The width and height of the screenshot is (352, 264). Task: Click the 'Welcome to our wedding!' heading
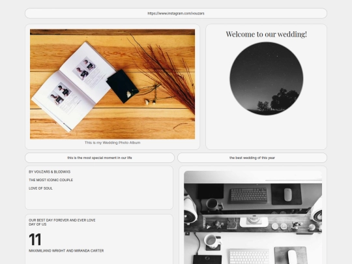pyautogui.click(x=266, y=35)
